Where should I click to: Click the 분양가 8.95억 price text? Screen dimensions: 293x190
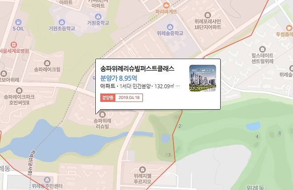pos(118,78)
